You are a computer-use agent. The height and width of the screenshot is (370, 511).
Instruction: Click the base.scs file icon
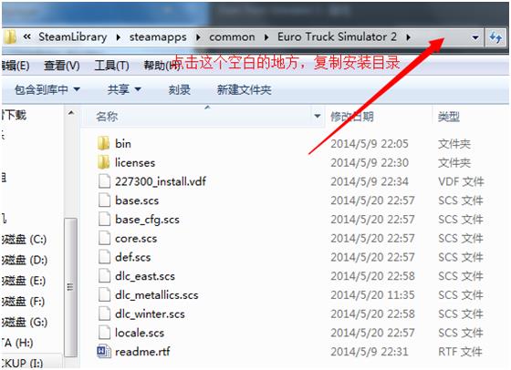coord(104,200)
